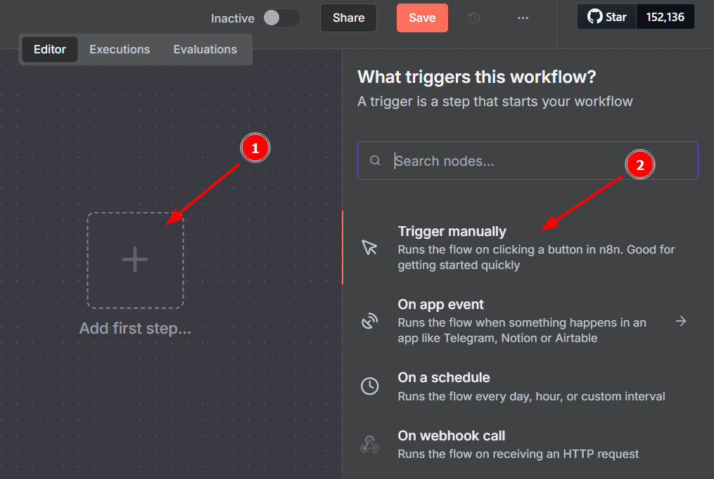
Task: Click 'A trigger is a step' subtitle
Action: pyautogui.click(x=495, y=101)
